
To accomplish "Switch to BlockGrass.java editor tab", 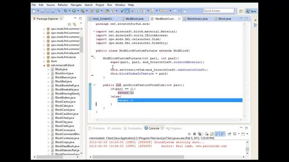I will 197,19.
